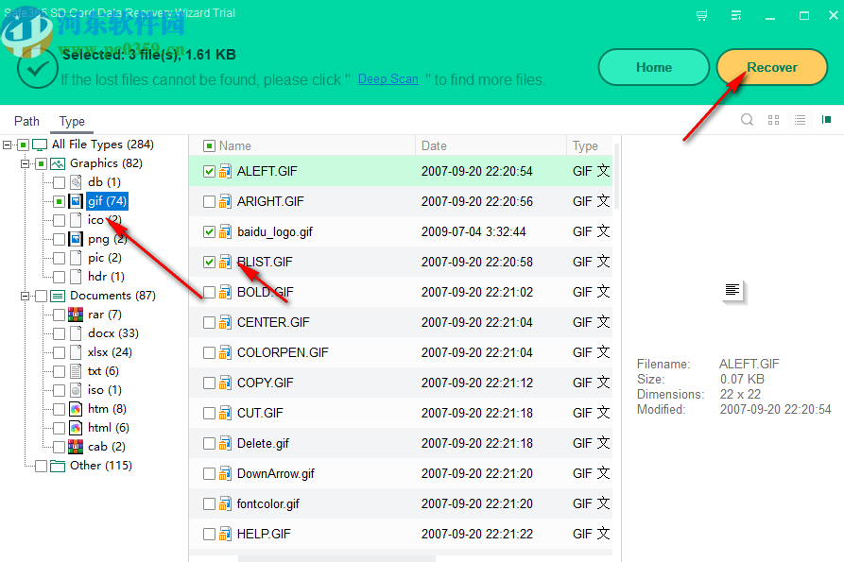Switch file list to list view
Viewport: 844px width, 562px height.
point(800,120)
